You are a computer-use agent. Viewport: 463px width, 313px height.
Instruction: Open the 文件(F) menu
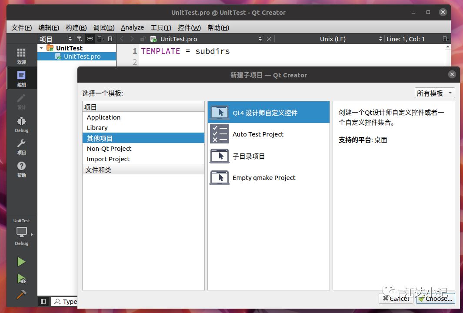coord(22,27)
